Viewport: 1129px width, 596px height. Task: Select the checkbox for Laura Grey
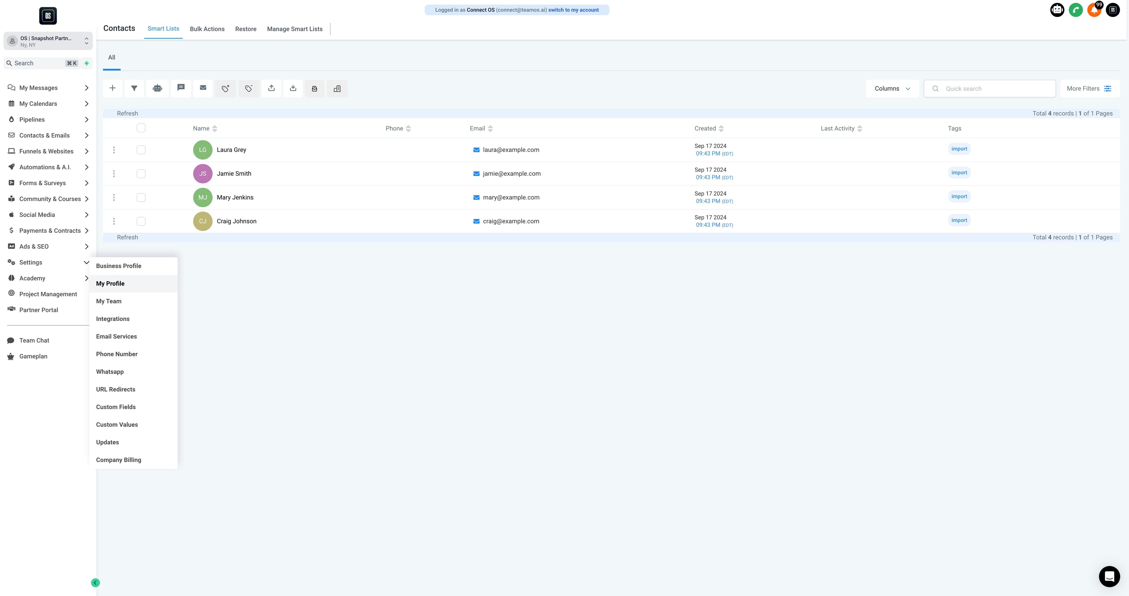tap(141, 150)
